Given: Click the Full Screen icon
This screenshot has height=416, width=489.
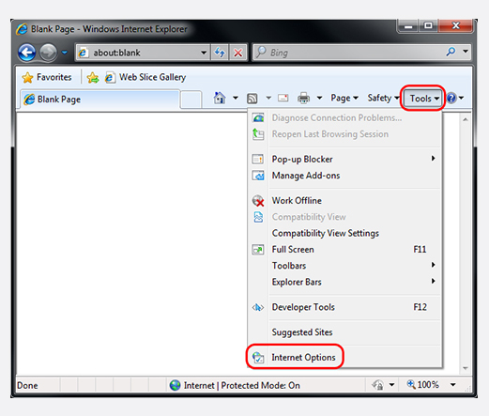Looking at the screenshot, I should point(258,250).
